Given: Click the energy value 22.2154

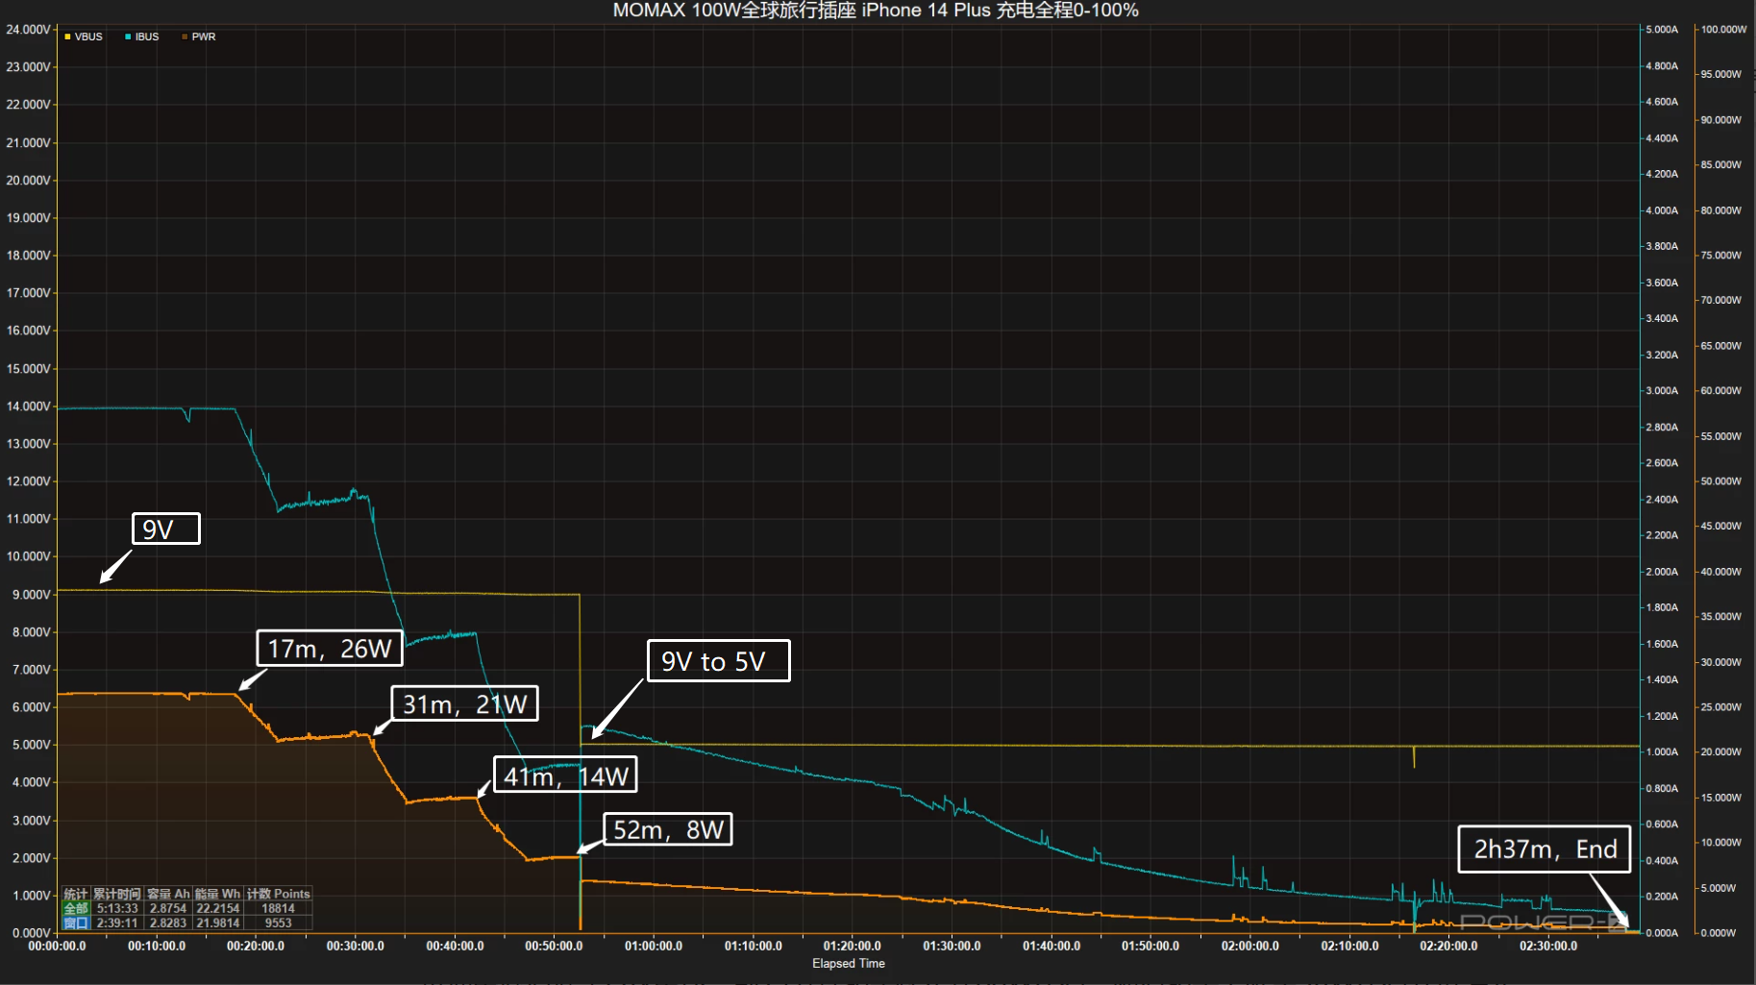Looking at the screenshot, I should coord(218,908).
